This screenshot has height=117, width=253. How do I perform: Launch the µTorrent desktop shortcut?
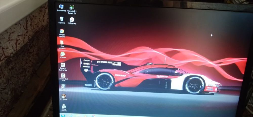(62, 55)
